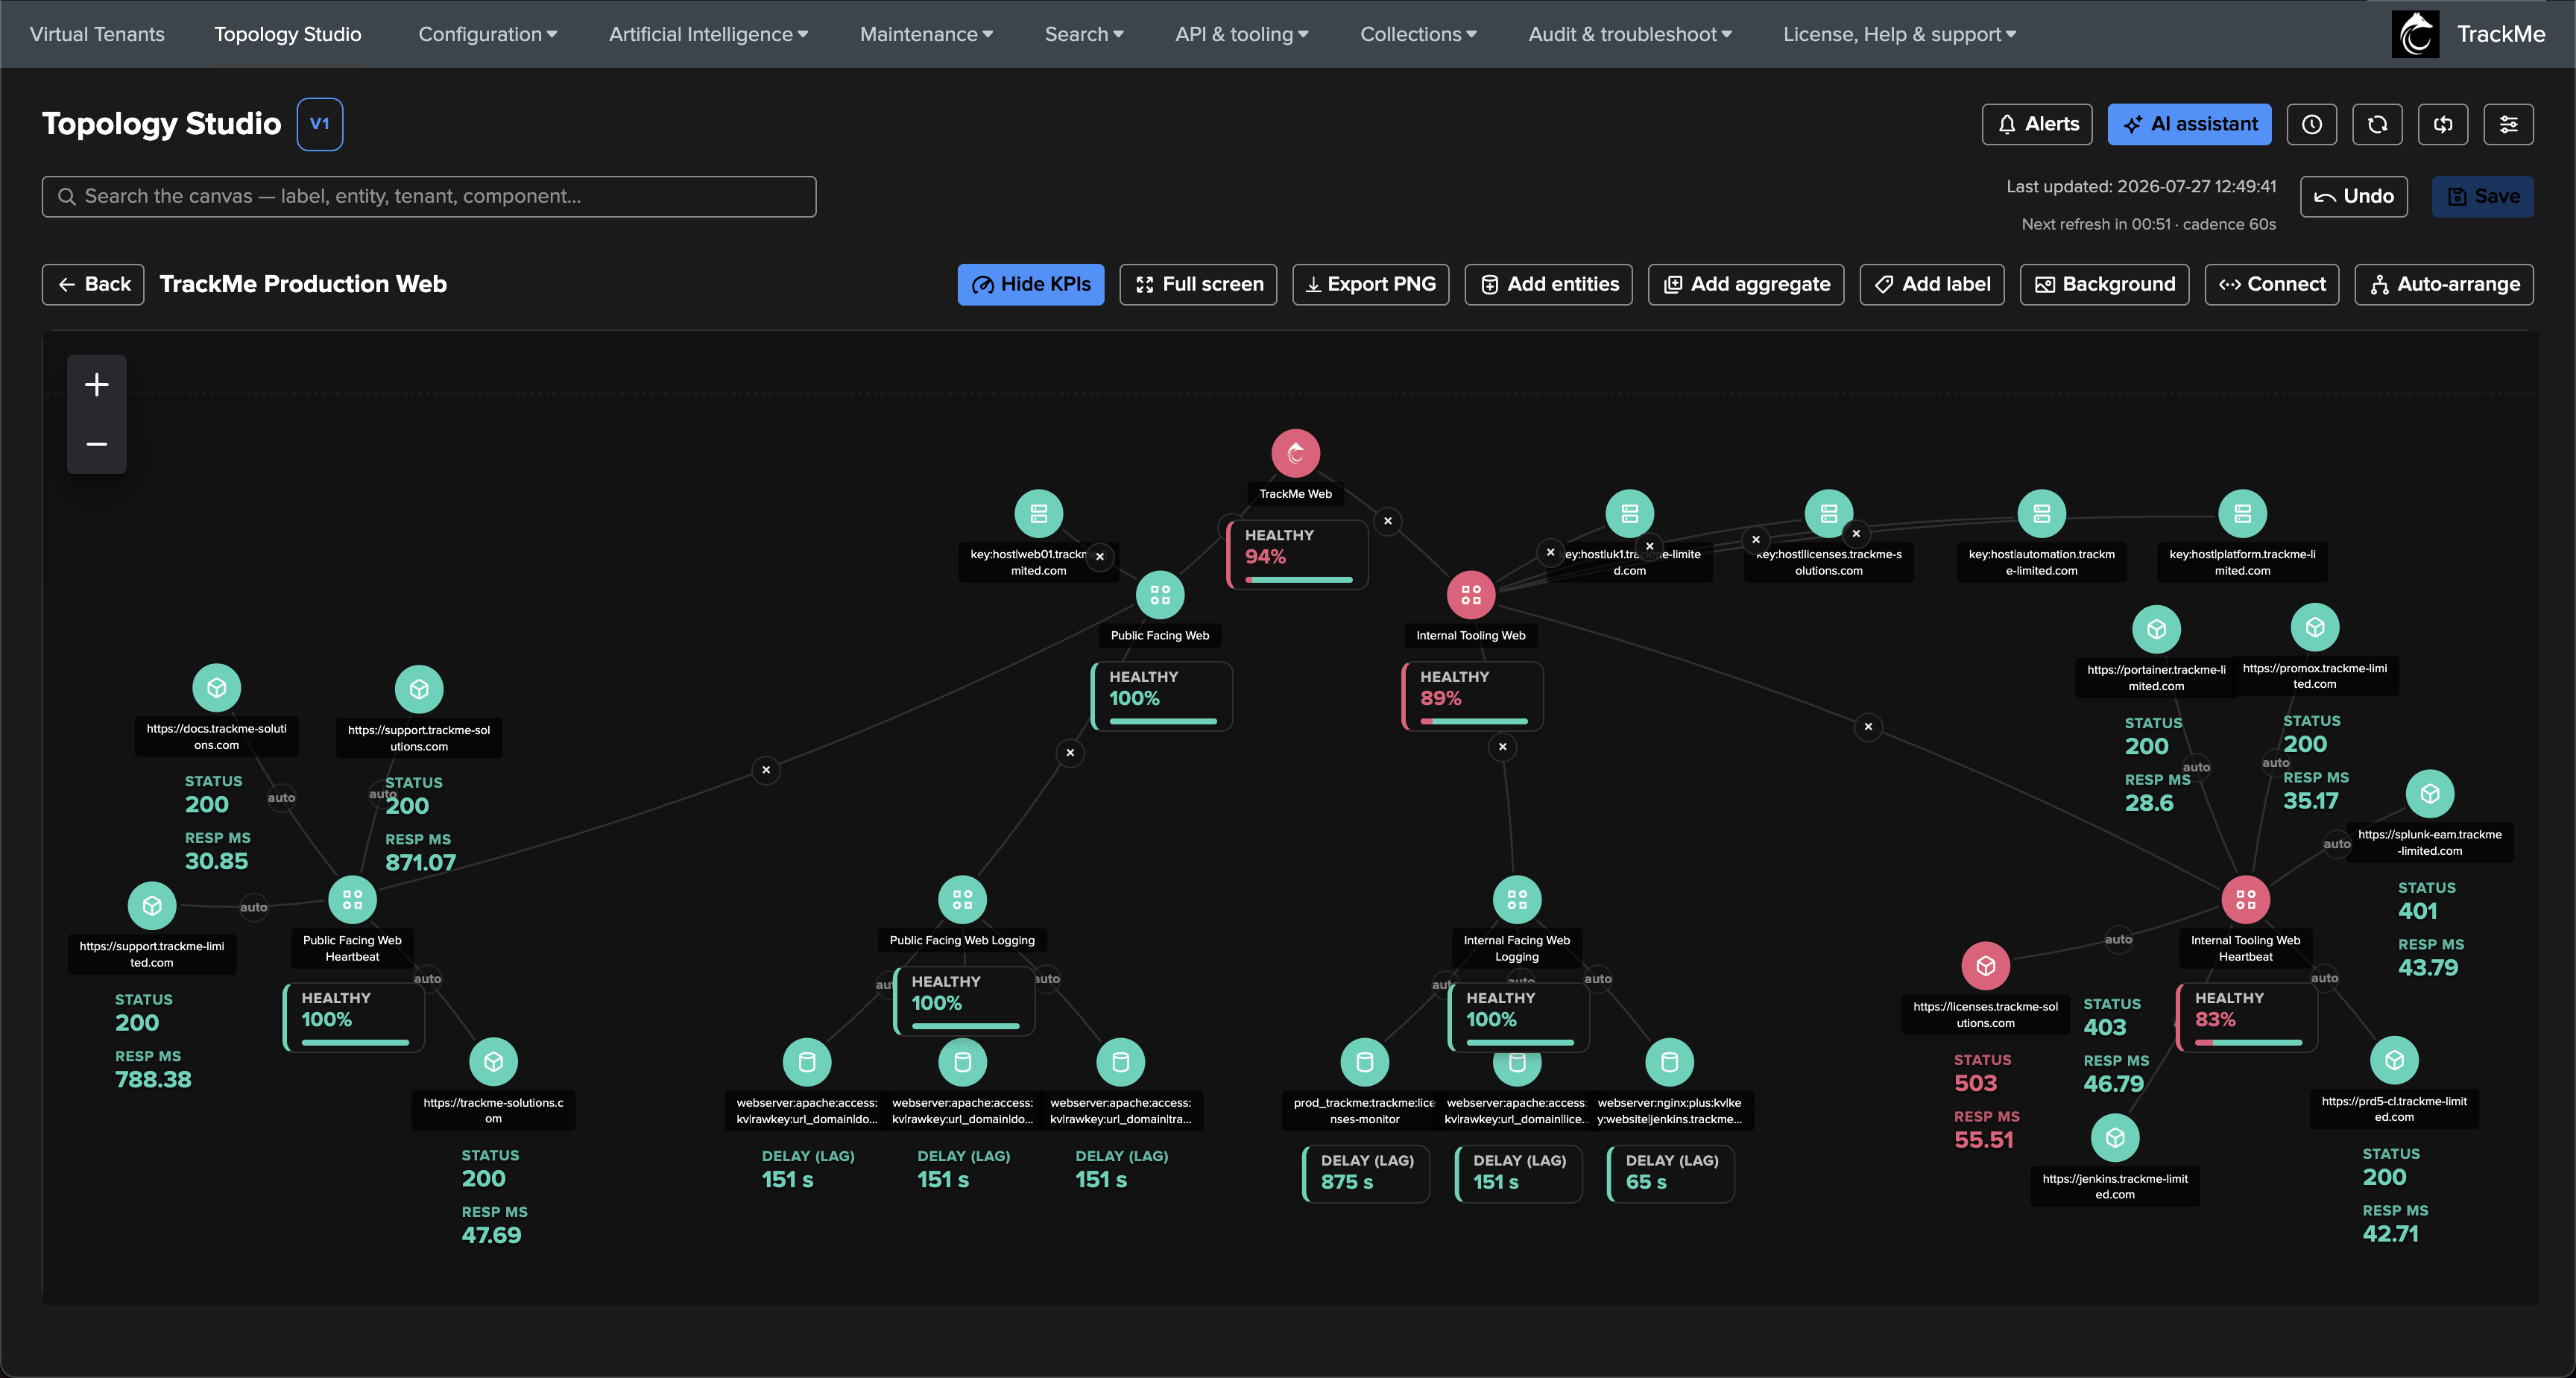Remove the edge beside TrackMe Web HEALTHY card
This screenshot has width=2576, height=1378.
(x=1387, y=521)
